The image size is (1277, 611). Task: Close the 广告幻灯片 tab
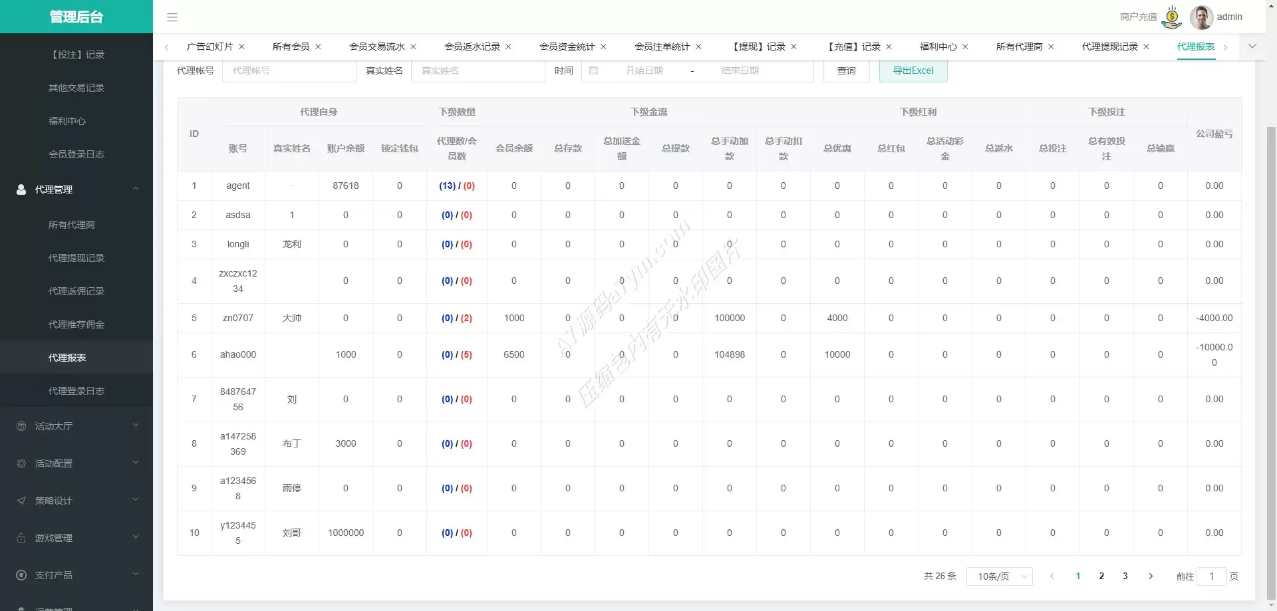(242, 47)
